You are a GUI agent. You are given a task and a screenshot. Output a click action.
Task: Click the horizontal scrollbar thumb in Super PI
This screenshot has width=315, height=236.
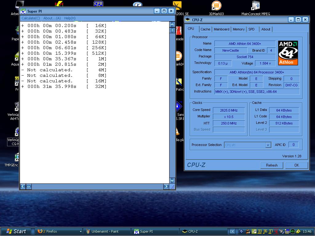click(29, 187)
